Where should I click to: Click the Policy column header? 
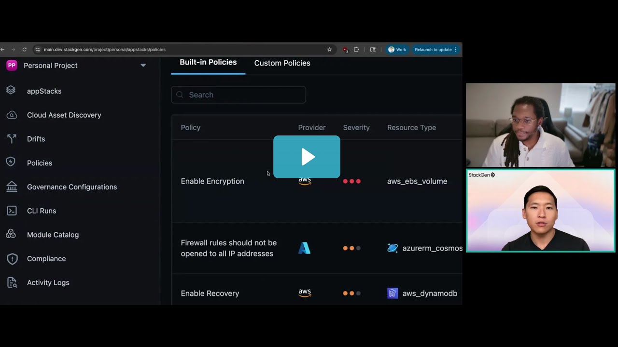[190, 127]
